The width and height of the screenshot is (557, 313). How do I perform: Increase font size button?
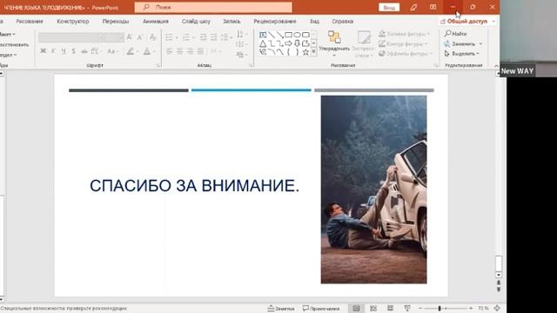tap(130, 37)
